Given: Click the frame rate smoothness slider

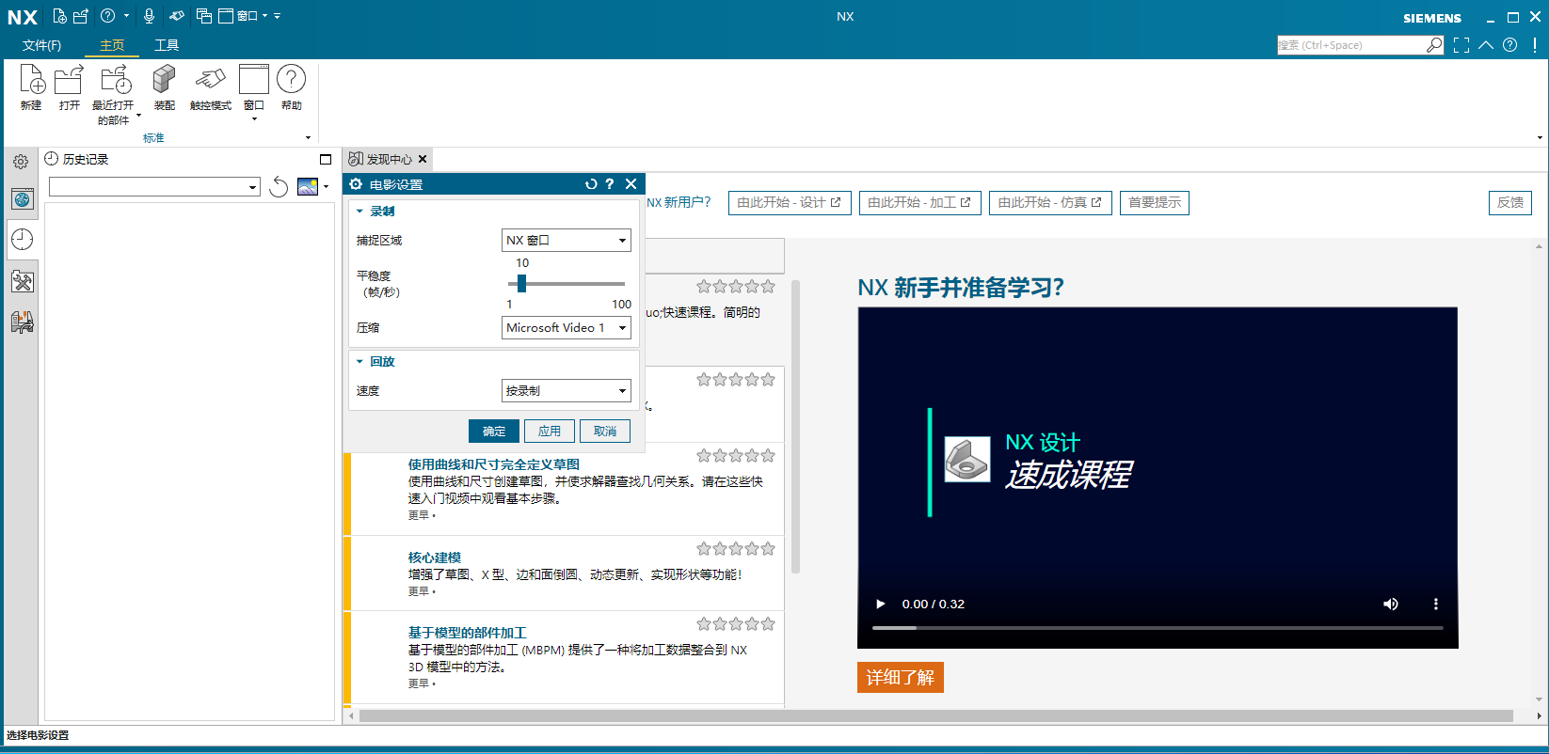Looking at the screenshot, I should point(522,284).
